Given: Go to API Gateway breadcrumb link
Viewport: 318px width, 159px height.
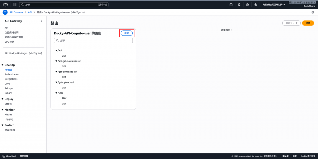Looking at the screenshot, I should (16, 12).
